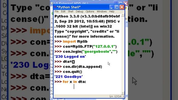Screen dimensions: 178x100
Task: Click the 'for x in dta:' line
Action: pos(70,82)
